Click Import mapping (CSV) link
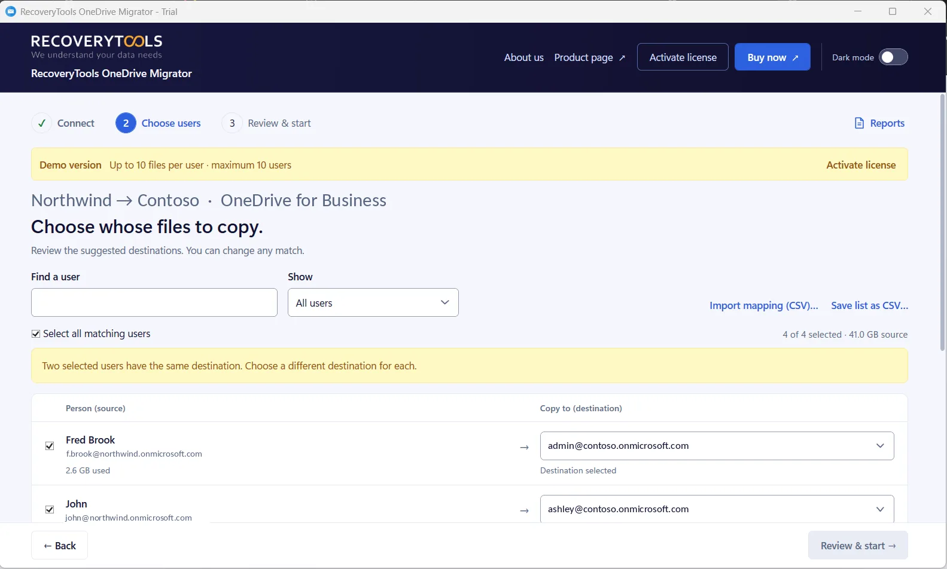 (764, 305)
